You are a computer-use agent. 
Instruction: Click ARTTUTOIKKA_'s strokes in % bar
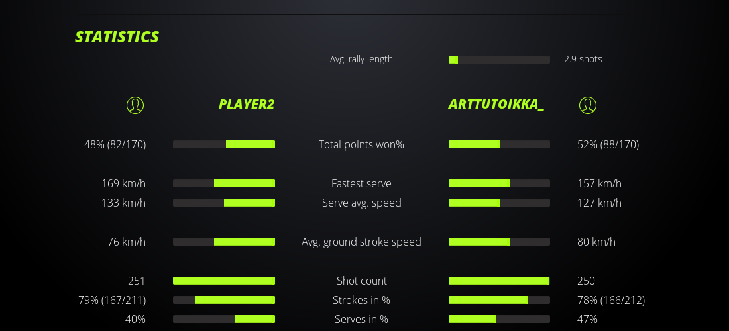pyautogui.click(x=499, y=300)
